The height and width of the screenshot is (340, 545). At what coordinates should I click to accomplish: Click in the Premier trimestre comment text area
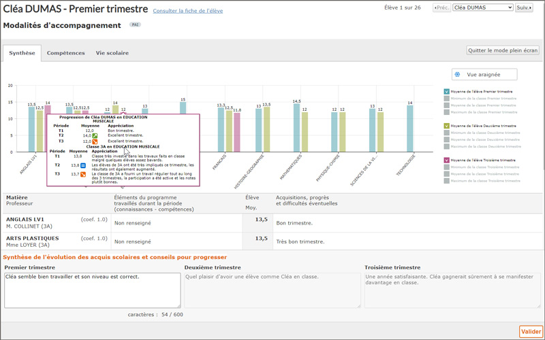tap(92, 290)
